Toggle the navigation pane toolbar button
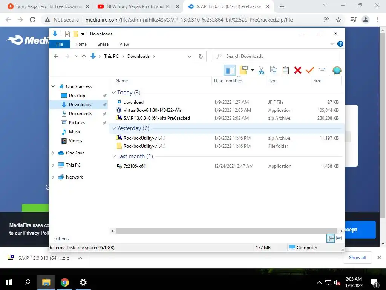The image size is (386, 290). click(230, 71)
